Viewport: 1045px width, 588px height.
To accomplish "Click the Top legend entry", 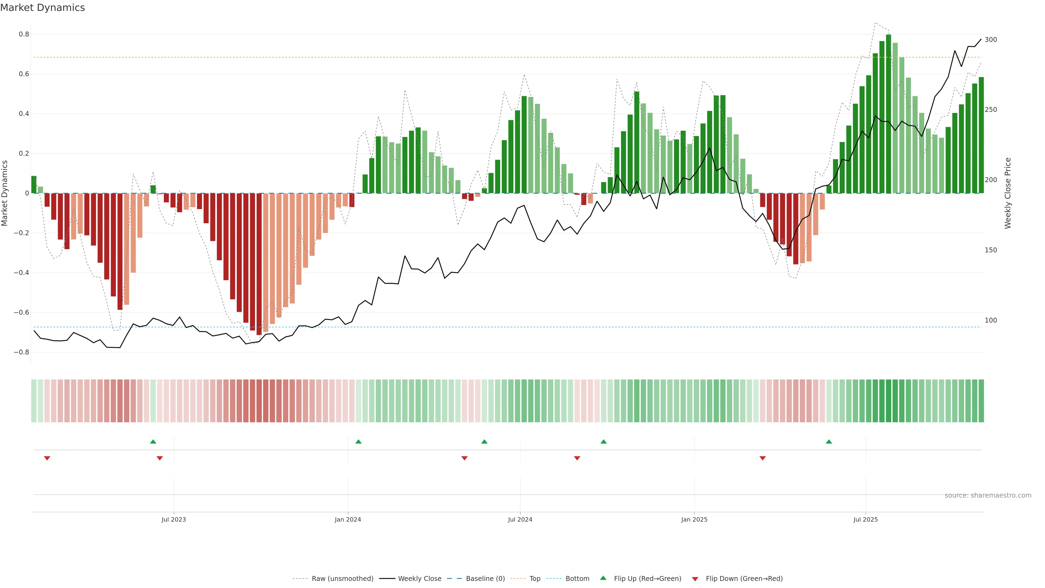I will tap(535, 578).
